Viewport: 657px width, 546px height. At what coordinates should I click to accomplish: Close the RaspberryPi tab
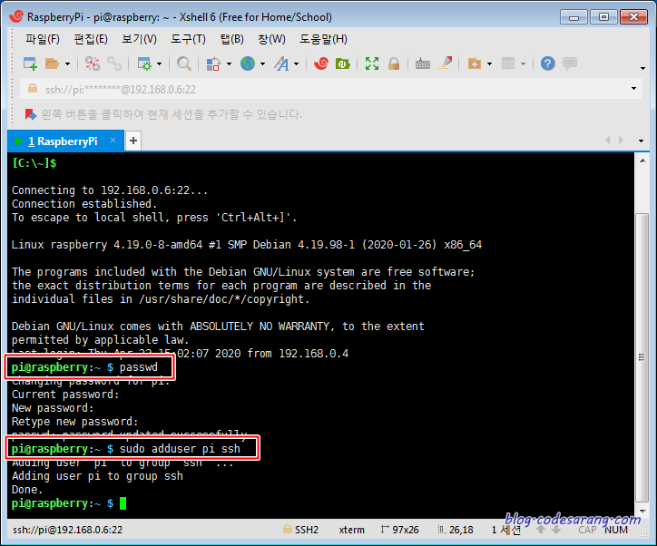[113, 141]
